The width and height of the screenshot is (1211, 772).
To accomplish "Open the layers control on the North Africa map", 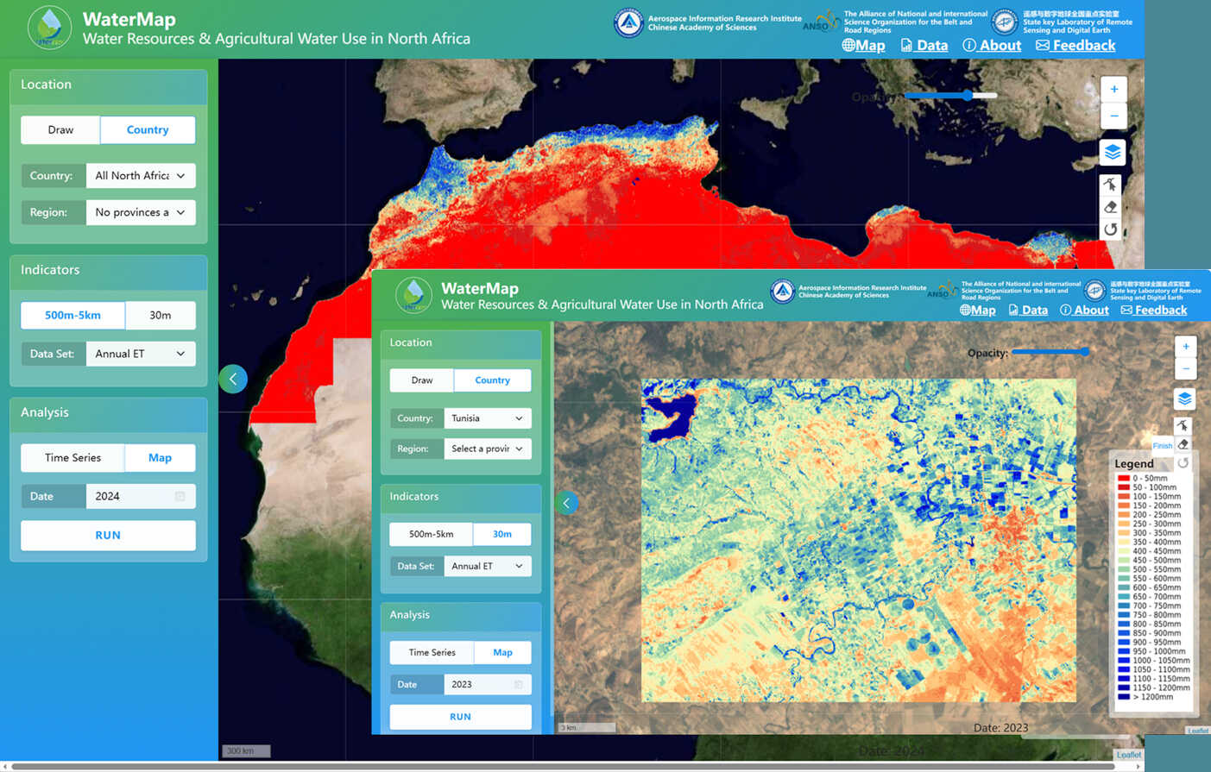I will click(1113, 153).
